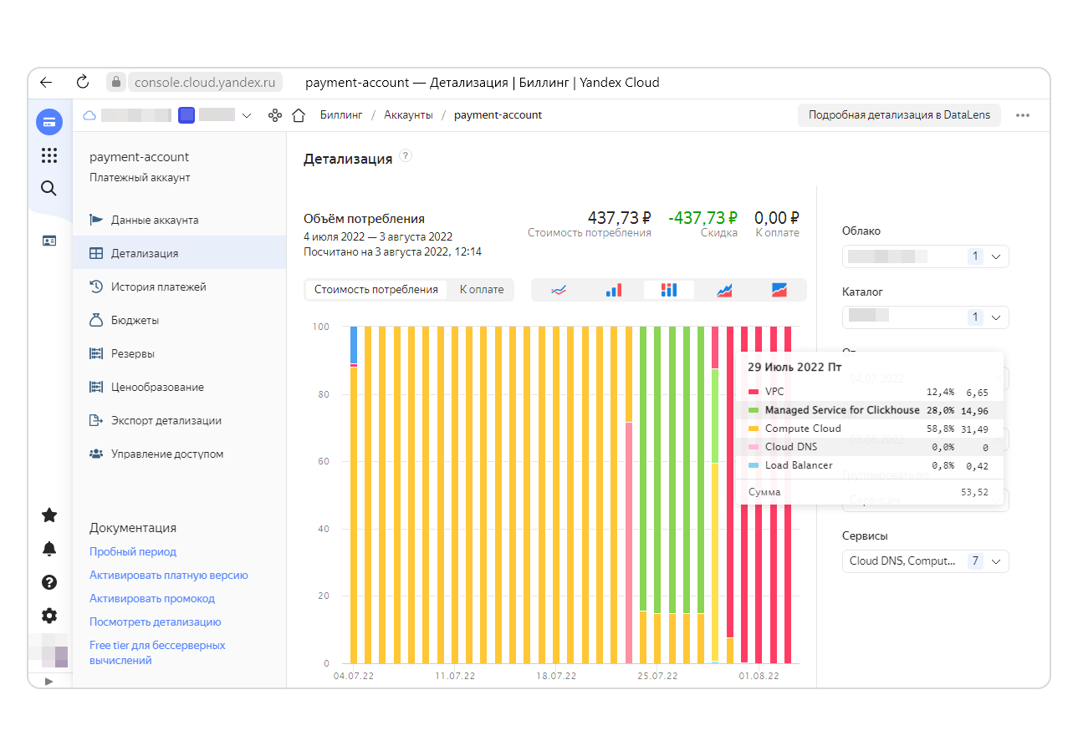Click the 437,73 ₽ consumption cost value
Image resolution: width=1078 pixels, height=756 pixels.
point(620,218)
